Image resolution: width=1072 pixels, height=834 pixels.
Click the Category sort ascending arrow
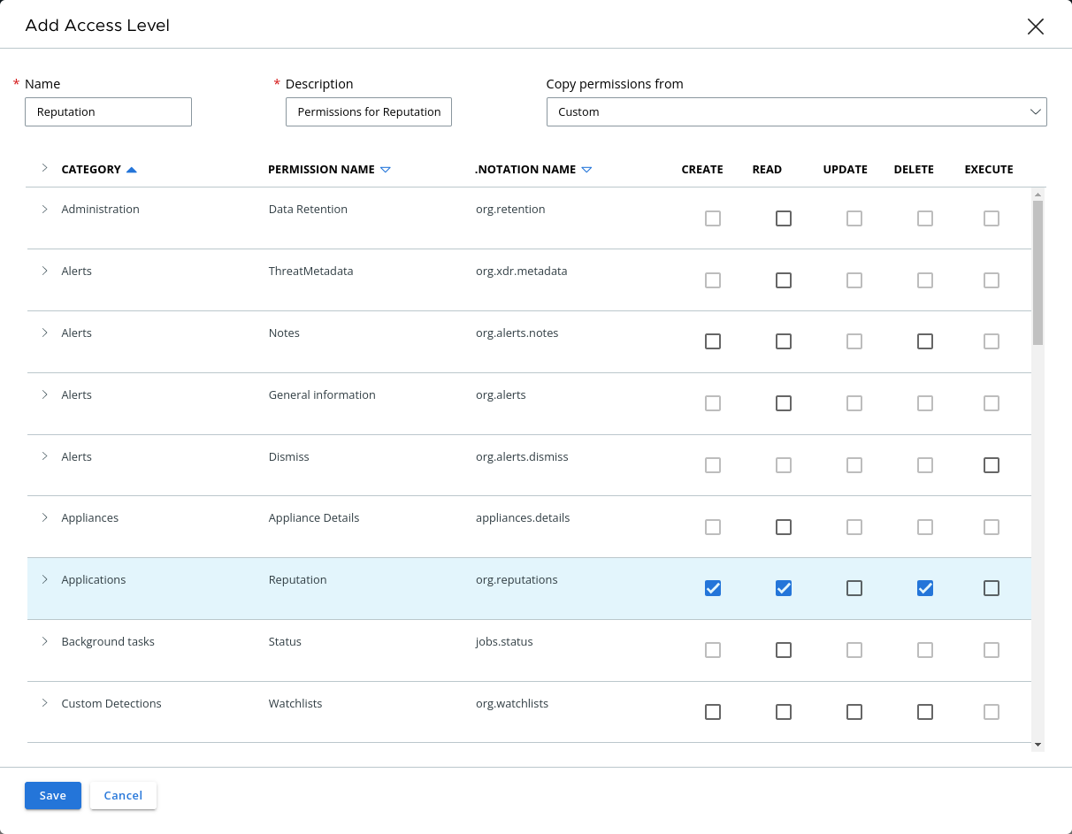coord(132,170)
